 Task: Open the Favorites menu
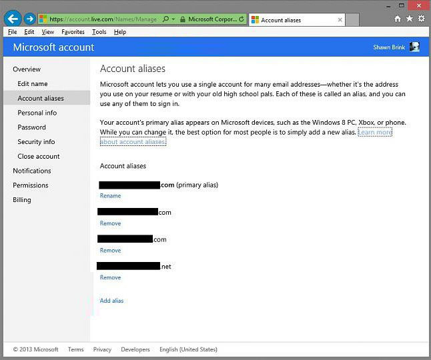(x=73, y=32)
